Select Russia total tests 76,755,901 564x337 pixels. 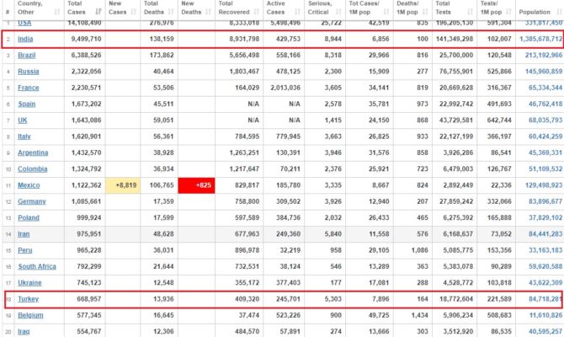(456, 72)
